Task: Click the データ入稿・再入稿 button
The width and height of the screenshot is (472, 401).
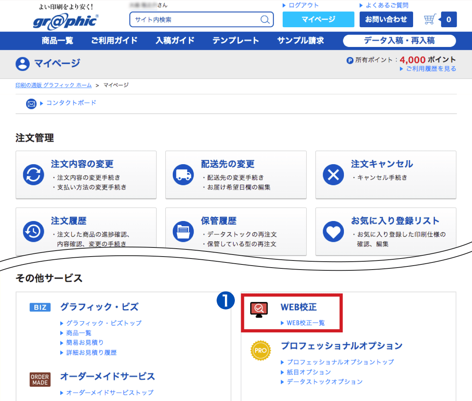Action: [399, 41]
